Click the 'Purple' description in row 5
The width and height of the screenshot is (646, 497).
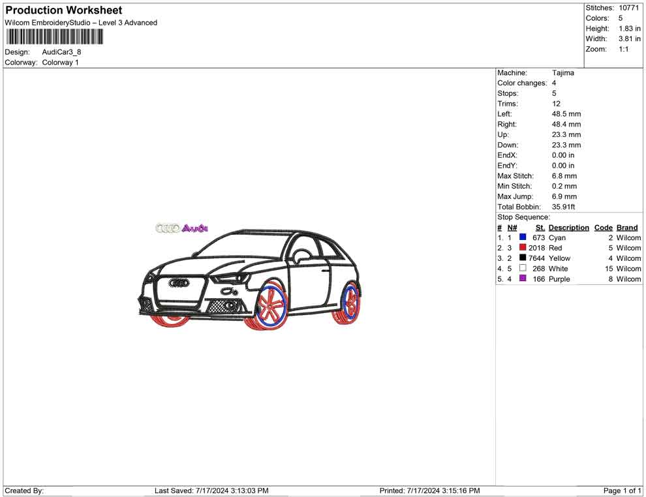[559, 279]
